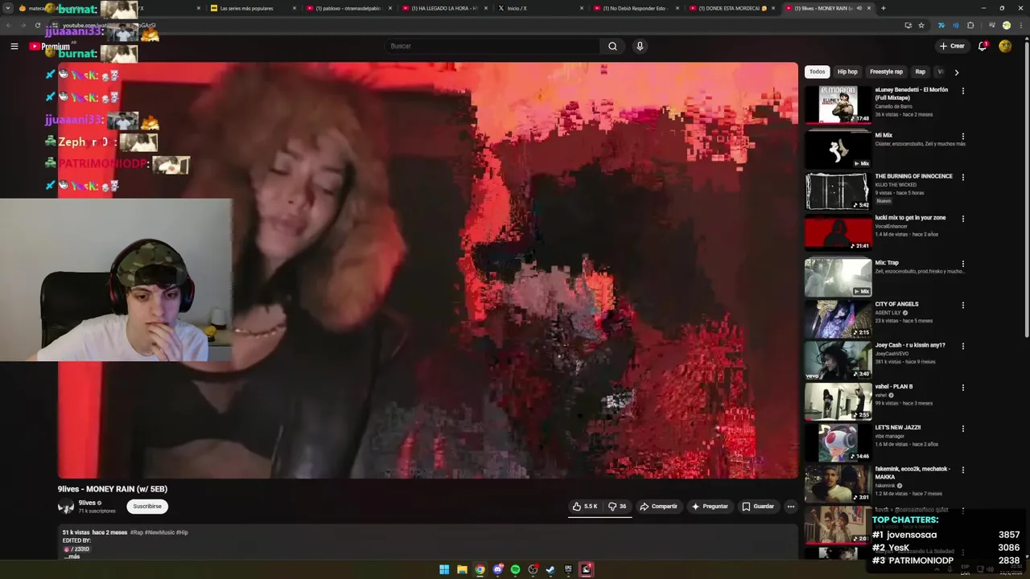Open YouTube notifications bell

[x=983, y=46]
